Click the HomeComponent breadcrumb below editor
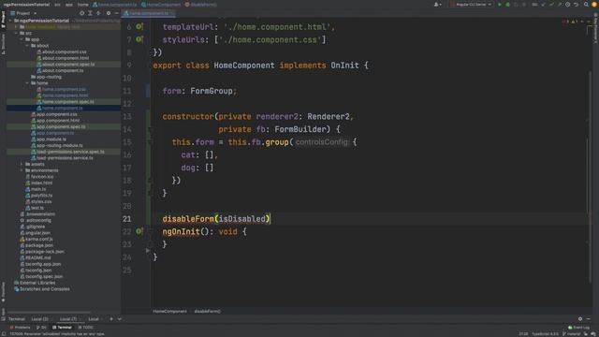This screenshot has width=599, height=337. coord(170,312)
